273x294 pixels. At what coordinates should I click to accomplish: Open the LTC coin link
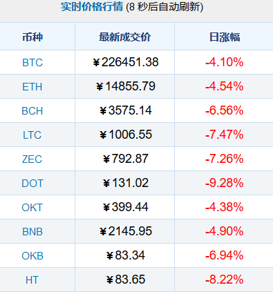tap(32, 135)
